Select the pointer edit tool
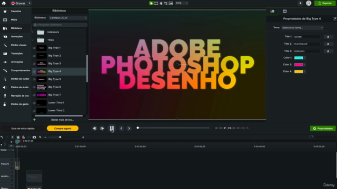 151,3
